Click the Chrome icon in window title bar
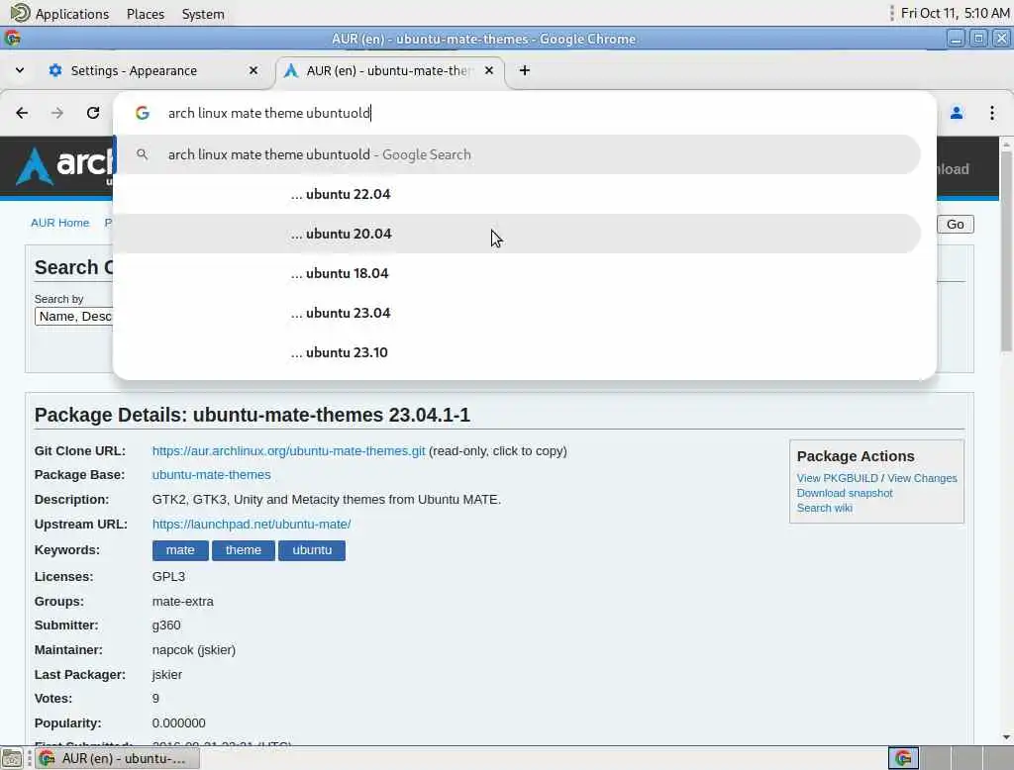Screen dimensions: 1014x770 (x=12, y=39)
